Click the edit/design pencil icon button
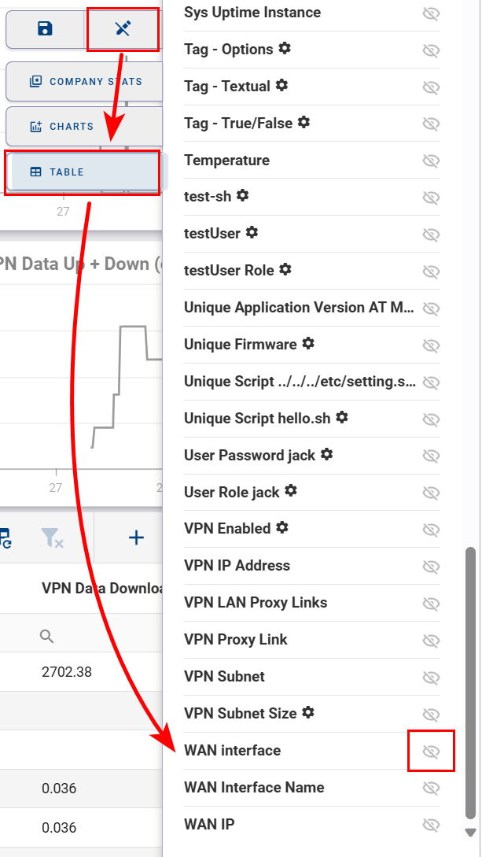 [x=123, y=29]
